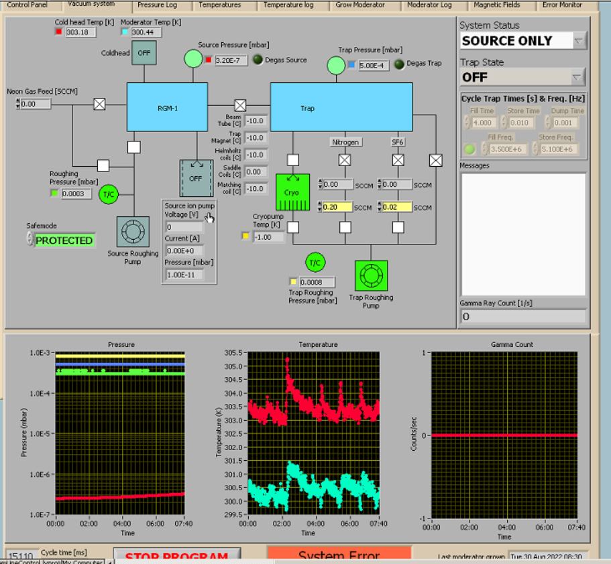Toggle the Degas Trap indicator
The width and height of the screenshot is (611, 564).
pyautogui.click(x=399, y=64)
